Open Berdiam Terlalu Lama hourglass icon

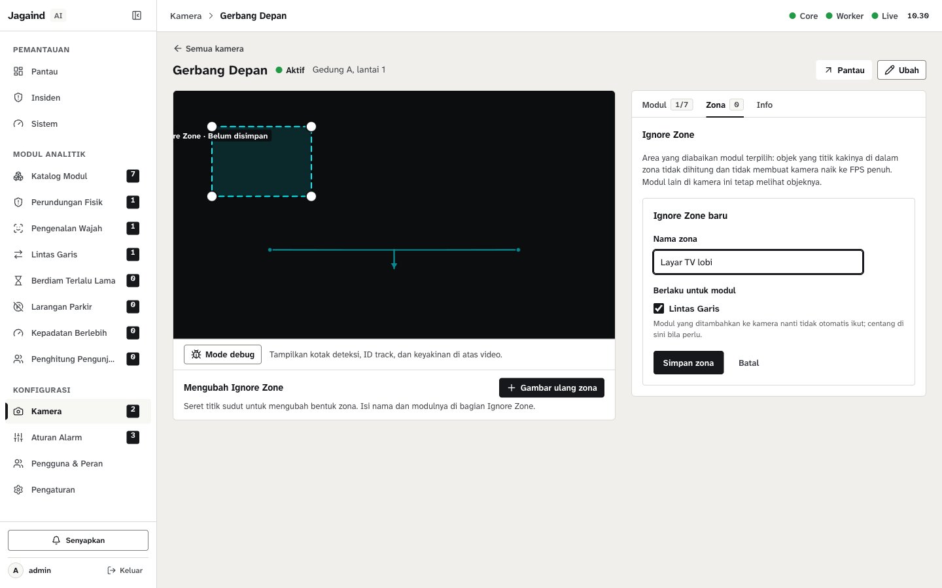[x=18, y=280]
